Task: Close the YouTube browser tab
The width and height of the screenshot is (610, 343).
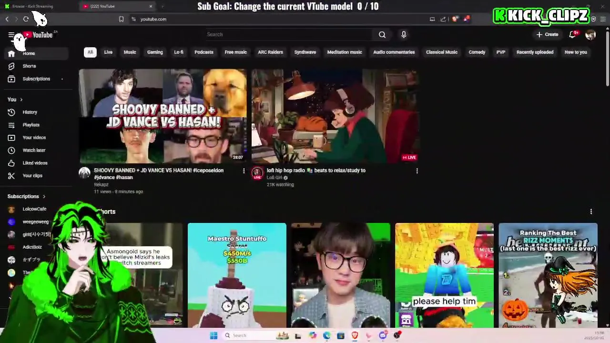Action: pos(151,6)
